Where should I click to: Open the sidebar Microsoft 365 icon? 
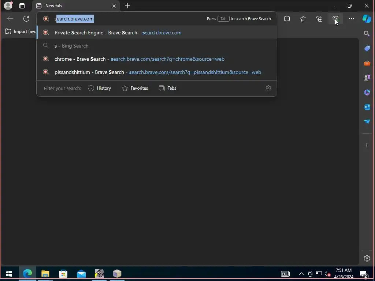(x=367, y=92)
